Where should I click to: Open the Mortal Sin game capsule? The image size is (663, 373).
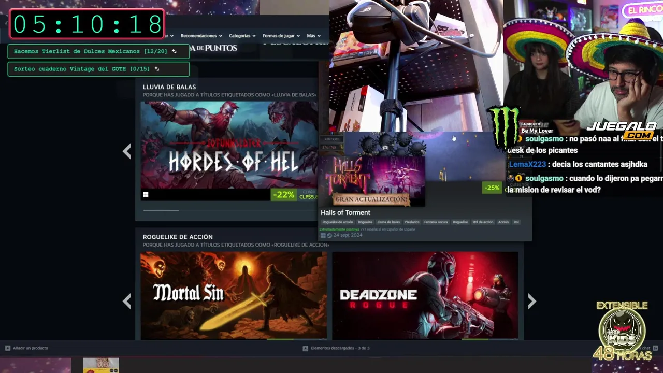click(234, 295)
